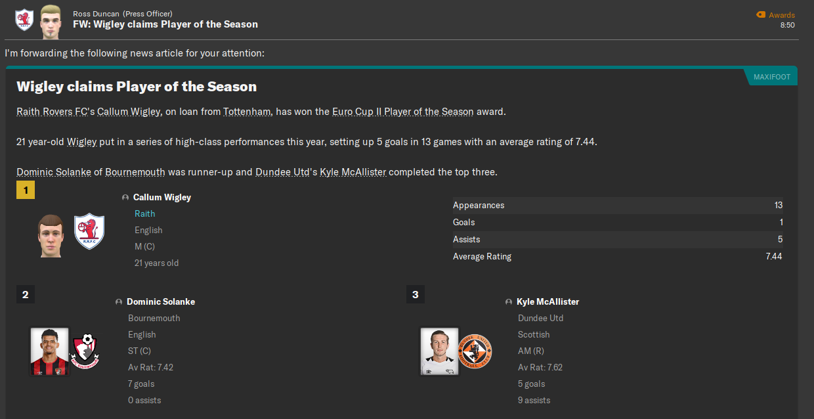Viewport: 814px width, 419px height.
Task: Click person icon beside Dominic Solanke name
Action: click(119, 302)
